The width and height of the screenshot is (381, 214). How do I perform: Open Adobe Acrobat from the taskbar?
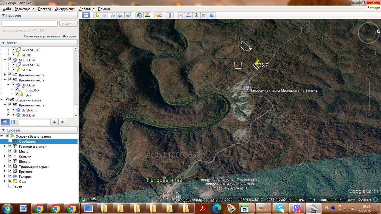tap(203, 208)
